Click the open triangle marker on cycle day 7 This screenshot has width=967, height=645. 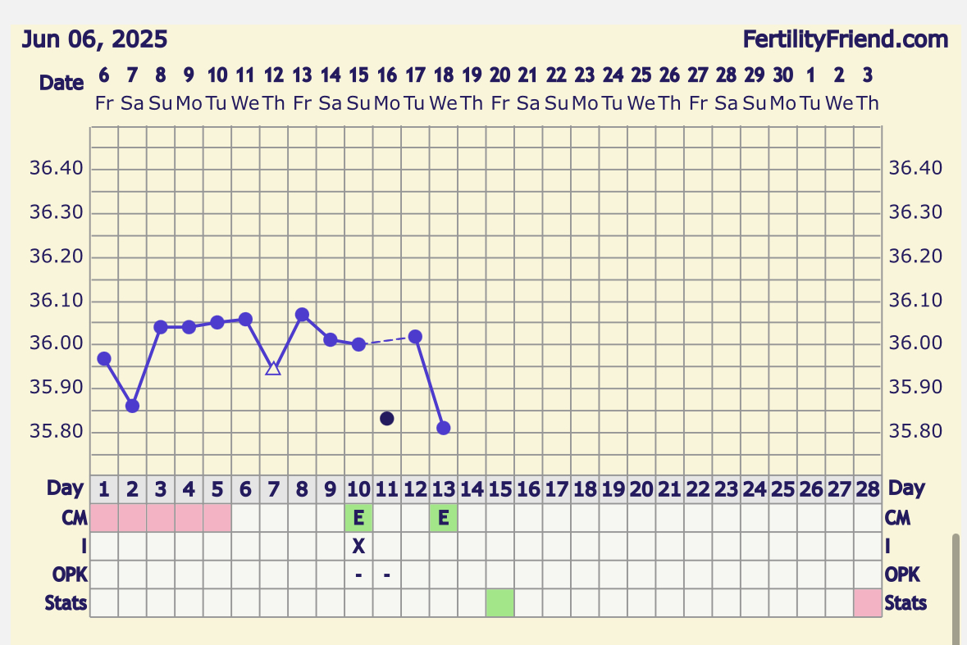274,368
